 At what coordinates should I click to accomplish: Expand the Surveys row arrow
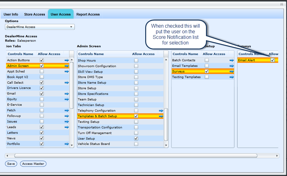coord(232,72)
